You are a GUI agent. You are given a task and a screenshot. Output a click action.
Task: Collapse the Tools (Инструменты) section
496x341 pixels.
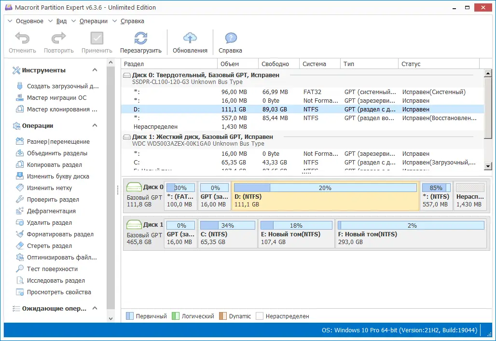coord(95,70)
